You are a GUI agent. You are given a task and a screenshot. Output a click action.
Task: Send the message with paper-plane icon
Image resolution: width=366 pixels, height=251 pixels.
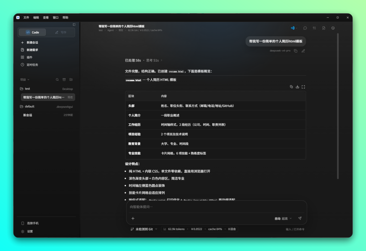300,218
